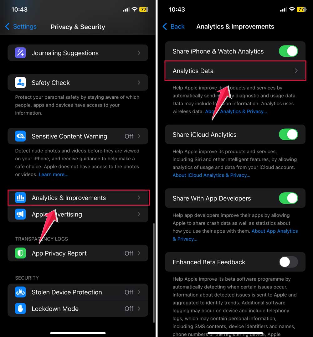Tap the Apple Advertising megaphone icon
Screen dimensions: 313x337
coord(20,214)
